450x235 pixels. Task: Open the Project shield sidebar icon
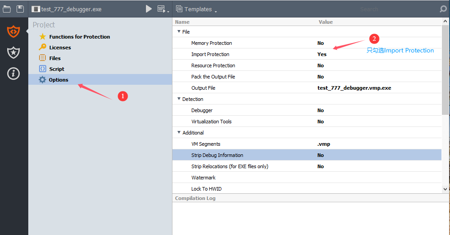(13, 31)
